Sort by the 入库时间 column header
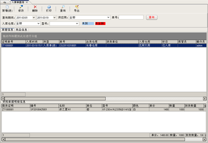Screen dimensions: 208x143 click(34, 42)
